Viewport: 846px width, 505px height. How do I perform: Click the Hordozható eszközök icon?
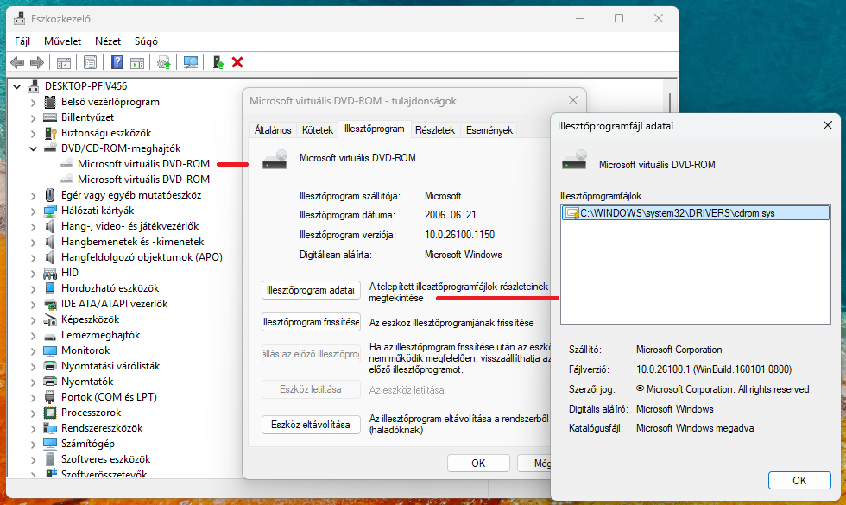50,288
